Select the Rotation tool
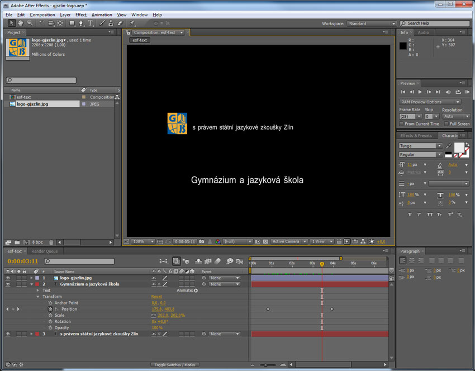 pyautogui.click(x=42, y=23)
